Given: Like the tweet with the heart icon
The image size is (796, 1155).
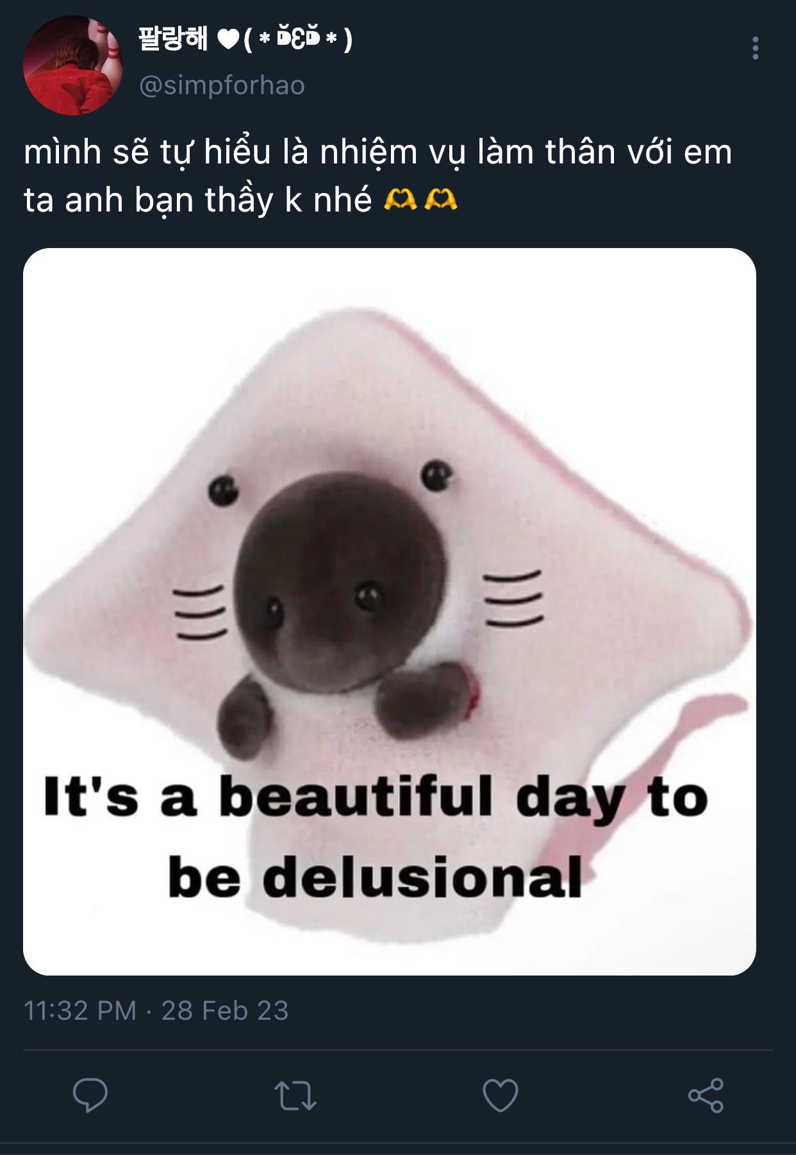Looking at the screenshot, I should coord(501,1095).
